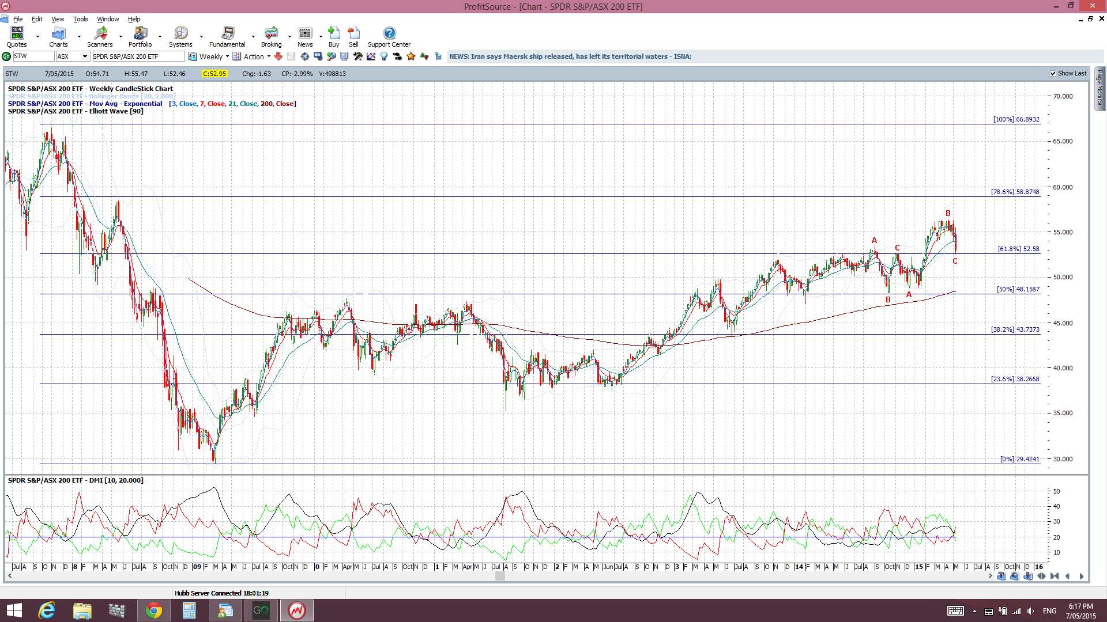1107x622 pixels.
Task: Click the scrollbar left arrow
Action: [x=9, y=576]
